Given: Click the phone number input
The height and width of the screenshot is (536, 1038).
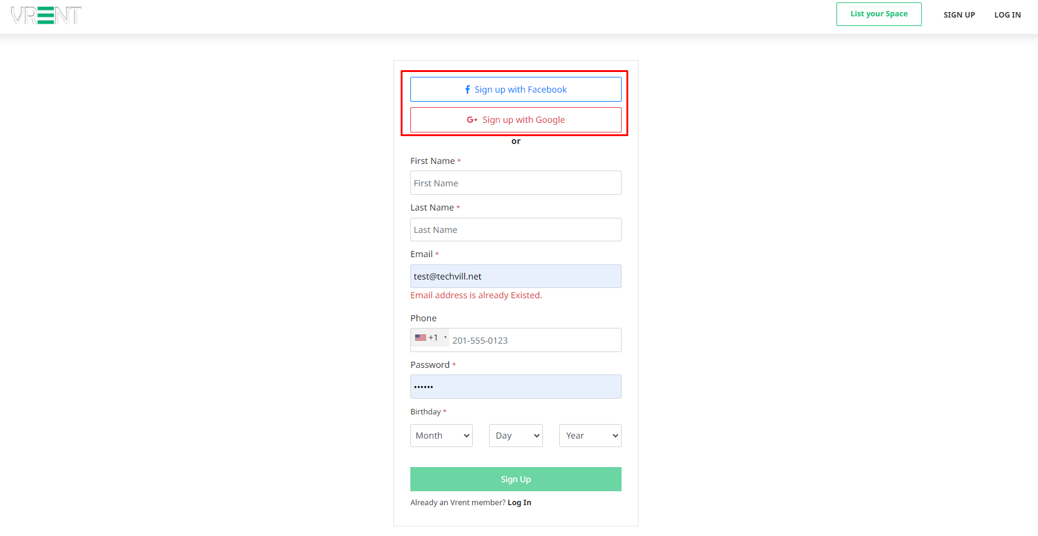Looking at the screenshot, I should click(533, 340).
